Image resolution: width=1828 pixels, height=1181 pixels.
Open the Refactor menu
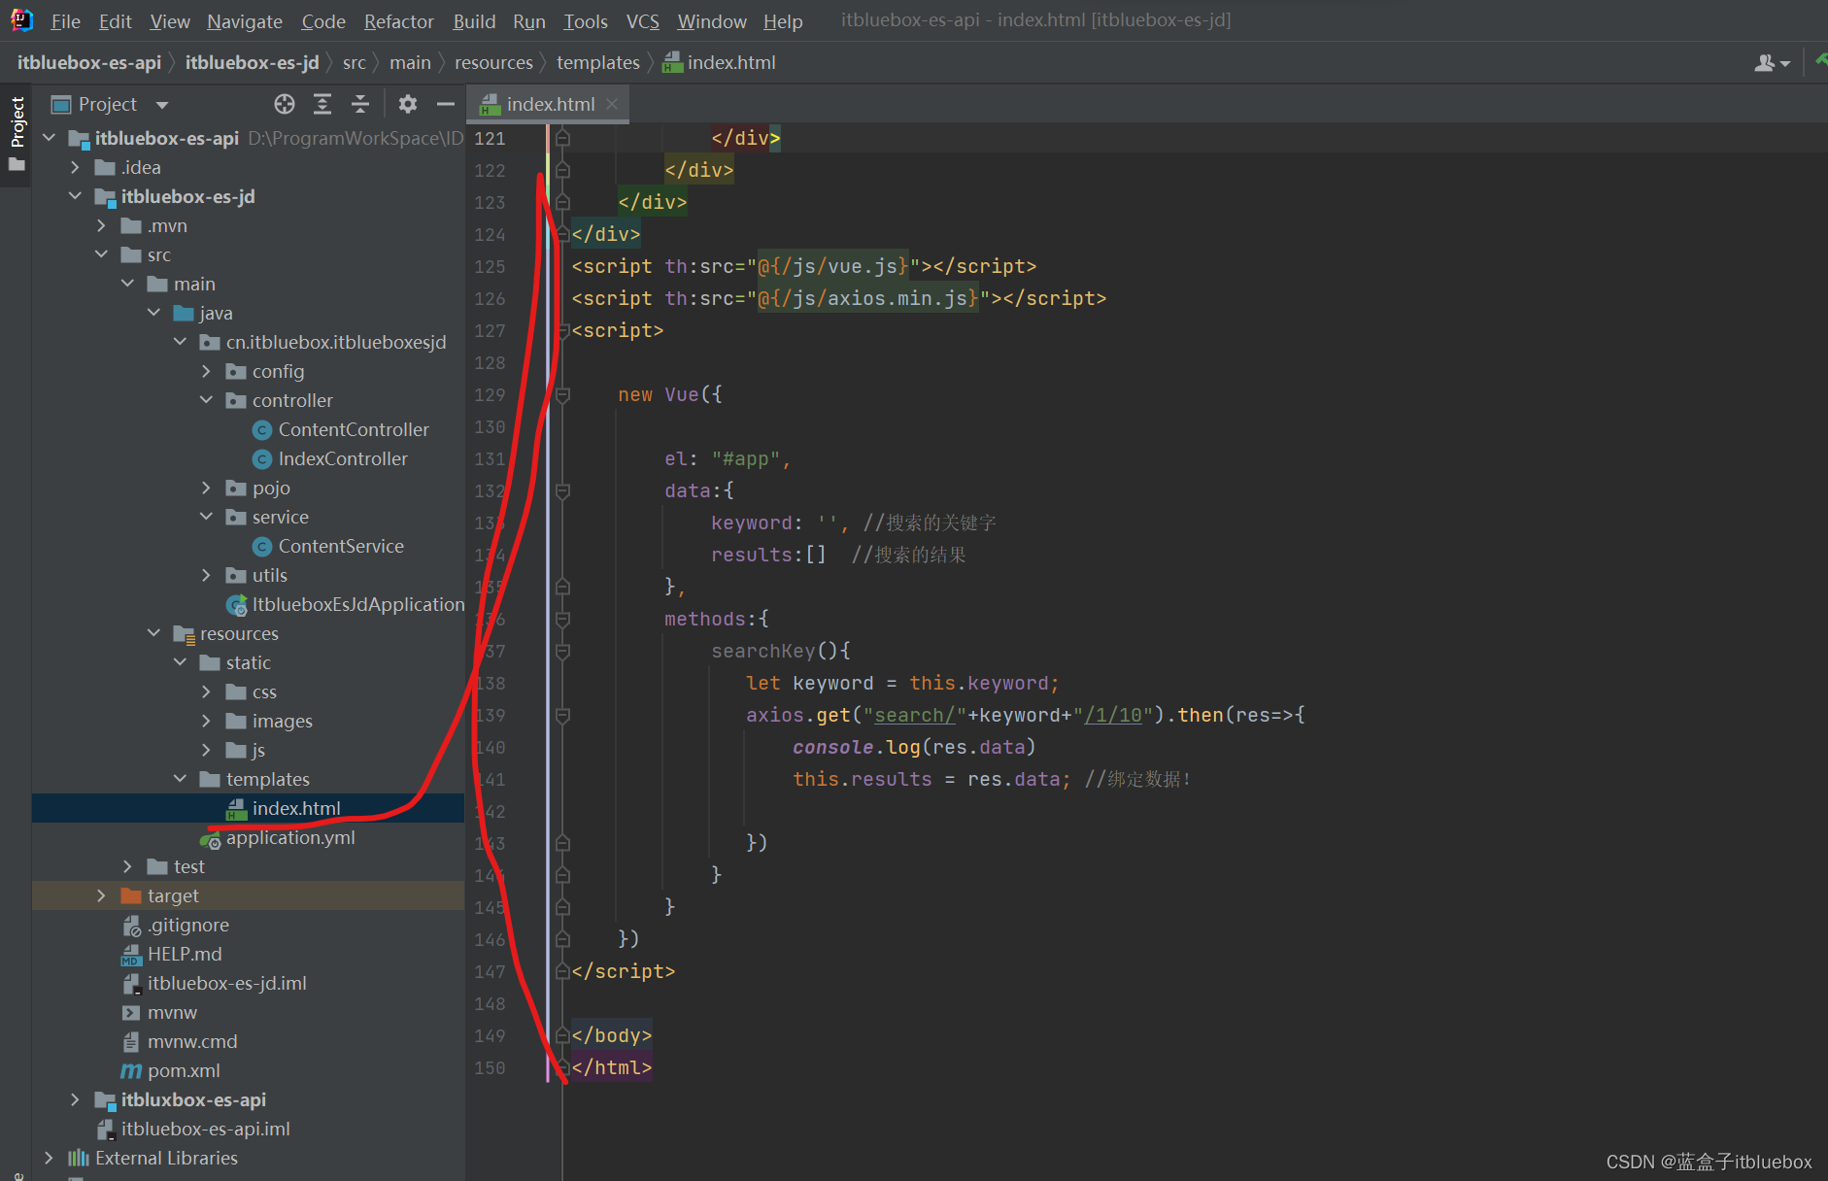398,21
